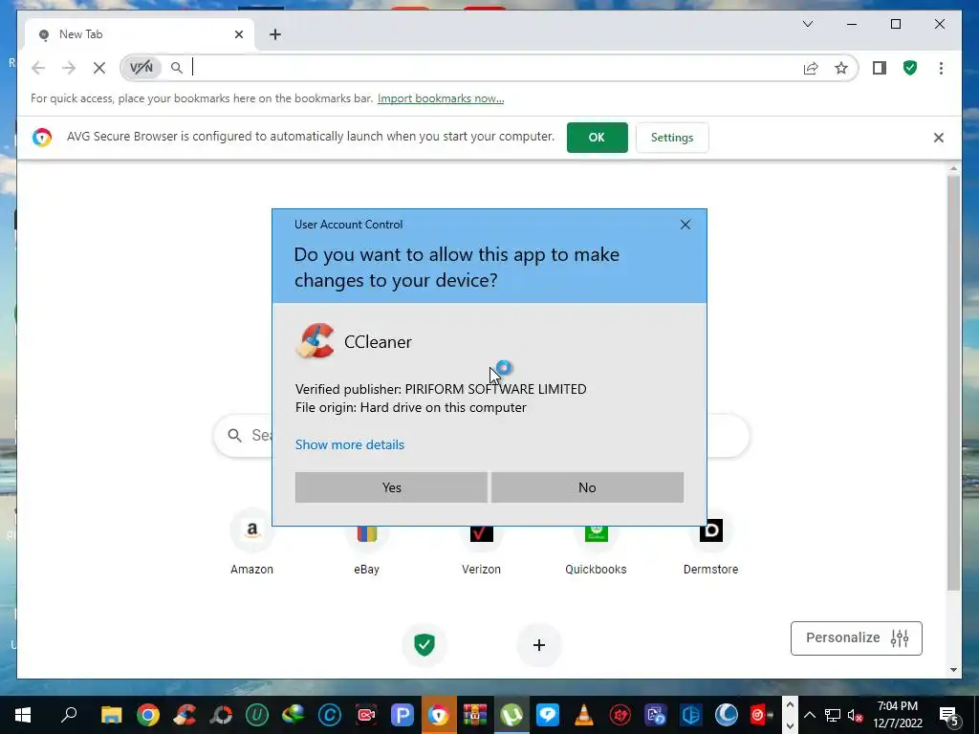Bookmark this tab with the star icon

click(x=841, y=68)
